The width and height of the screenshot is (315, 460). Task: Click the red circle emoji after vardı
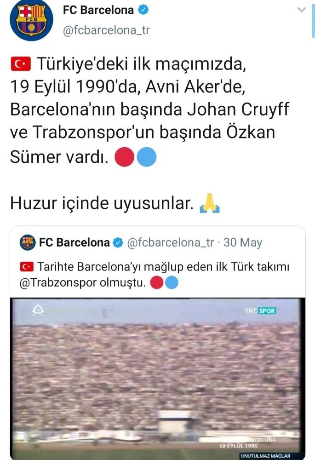[x=124, y=157]
